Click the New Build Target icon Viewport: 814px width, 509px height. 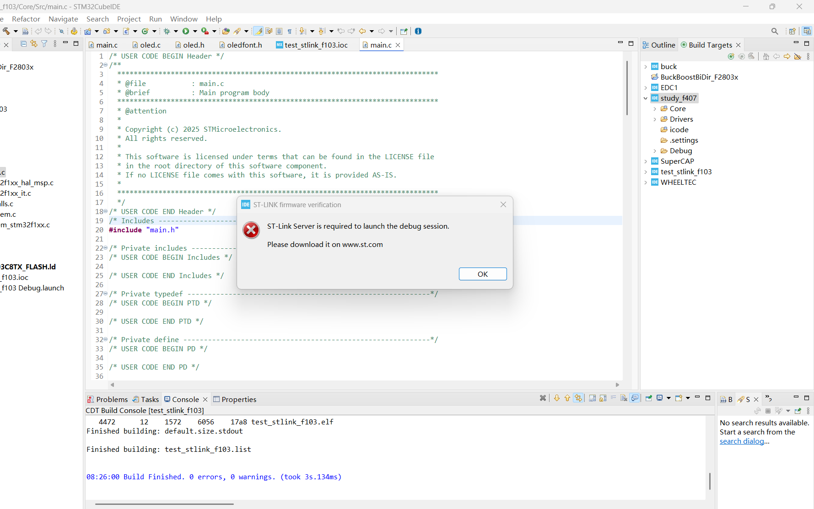tap(731, 56)
